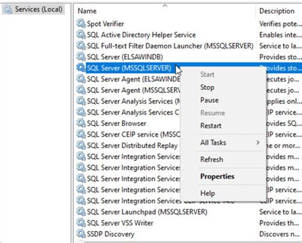Select the highlighted SQL Server (MSSQLSERVER) row

pos(129,68)
